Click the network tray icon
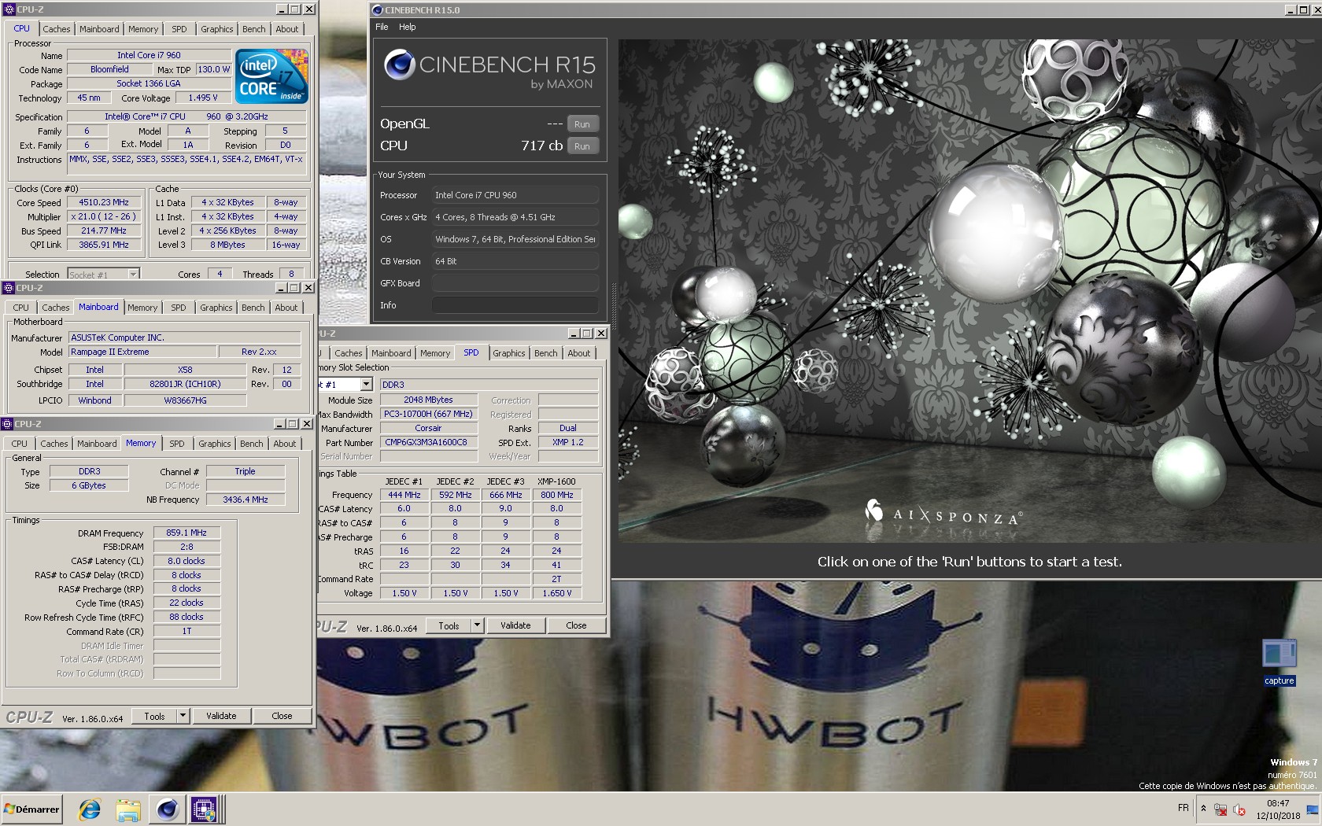 coord(1220,809)
